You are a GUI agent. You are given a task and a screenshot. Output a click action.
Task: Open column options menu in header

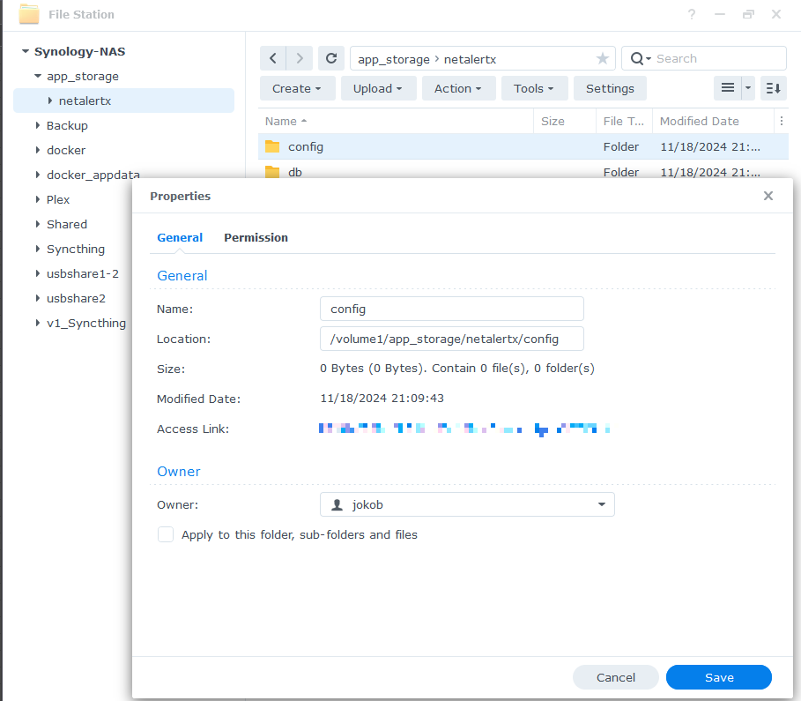(781, 121)
